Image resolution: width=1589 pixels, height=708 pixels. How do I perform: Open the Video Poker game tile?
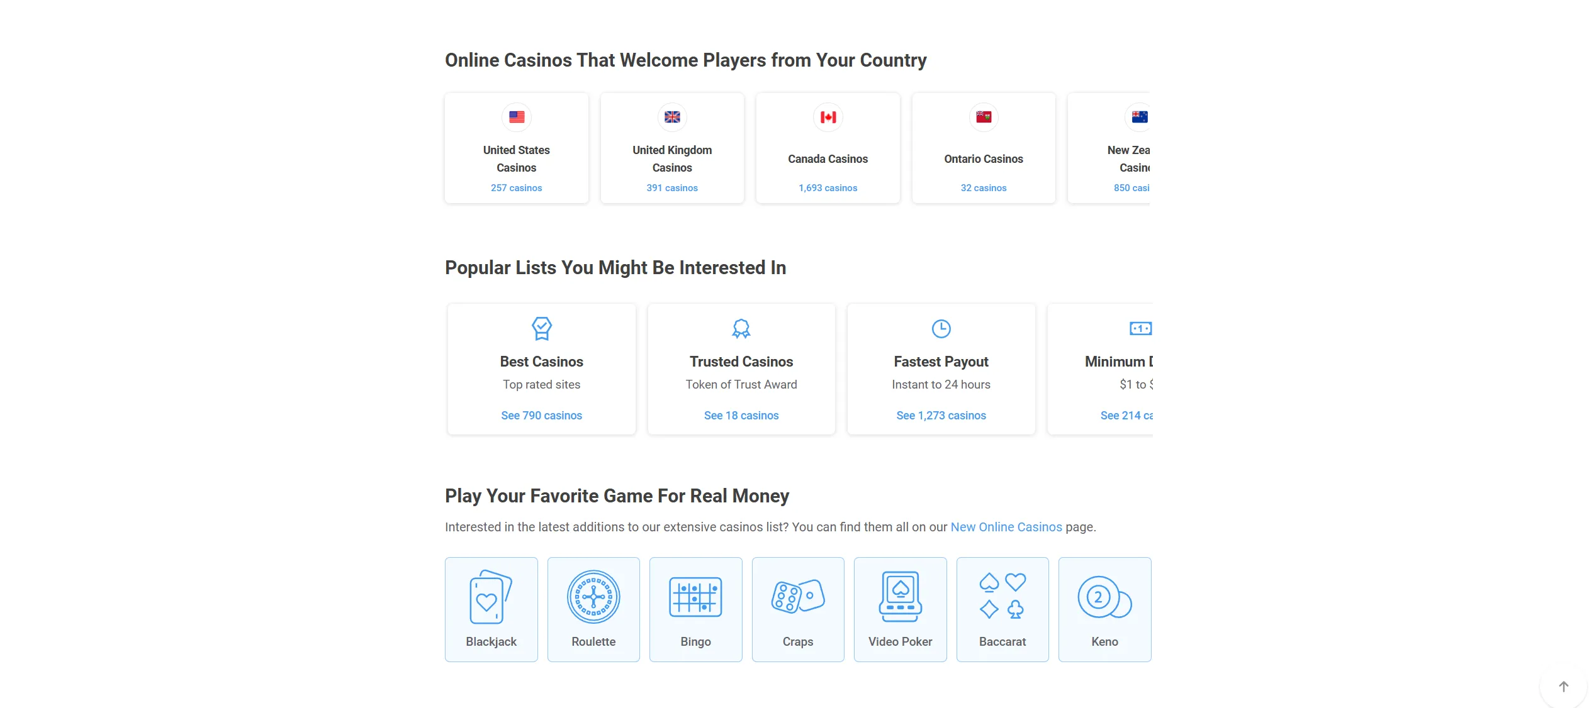pyautogui.click(x=901, y=609)
